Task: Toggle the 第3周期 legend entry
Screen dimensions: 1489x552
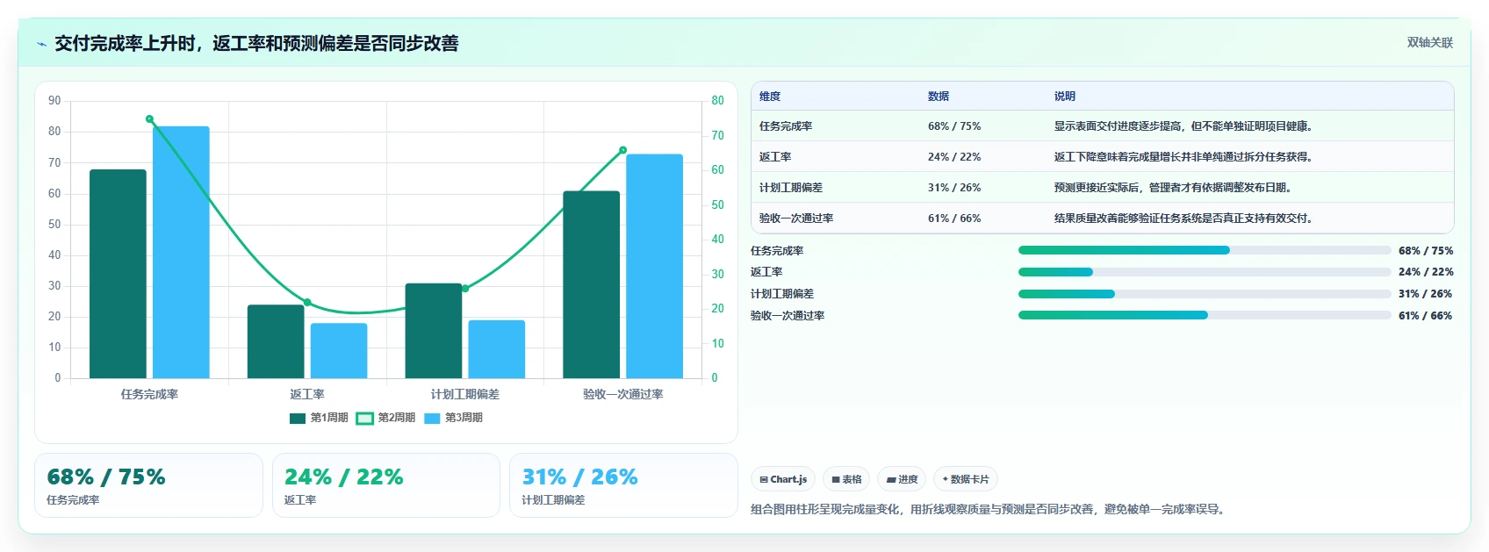Action: 453,418
